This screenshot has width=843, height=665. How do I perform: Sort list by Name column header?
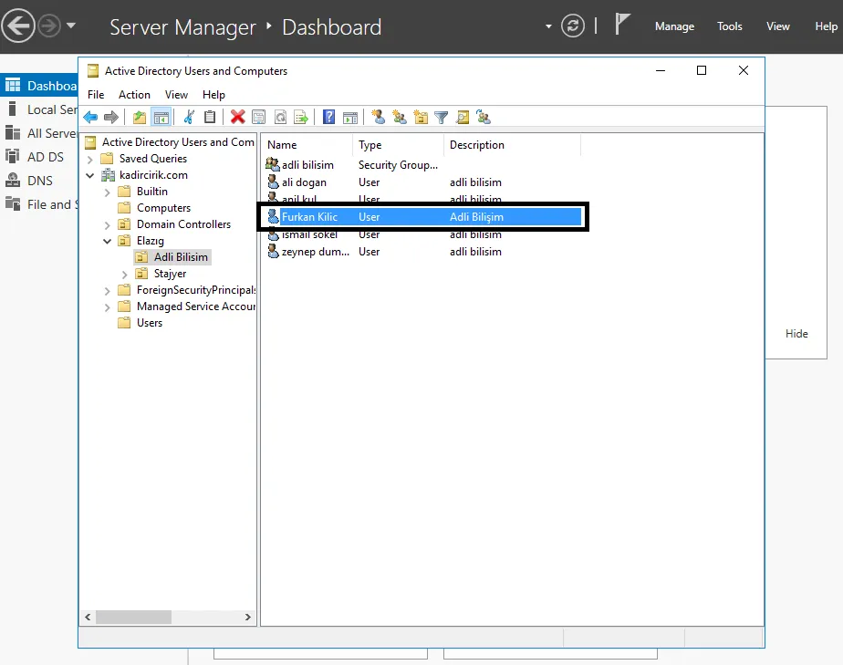coord(307,145)
